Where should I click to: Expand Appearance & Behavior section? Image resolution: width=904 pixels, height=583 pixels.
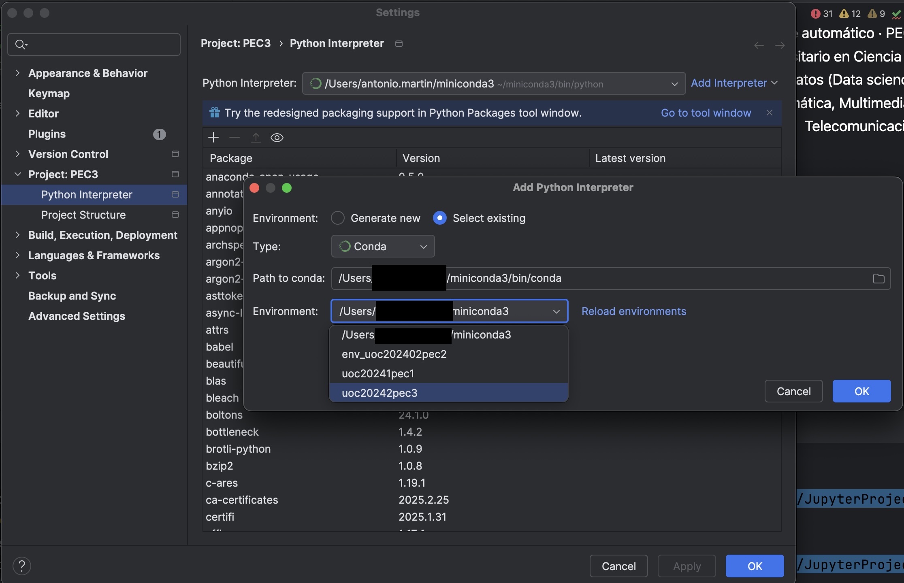click(x=17, y=73)
